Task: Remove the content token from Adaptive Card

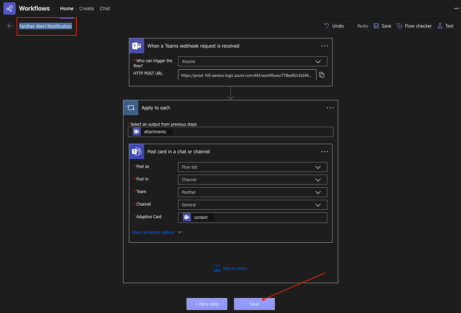Action: pos(212,218)
